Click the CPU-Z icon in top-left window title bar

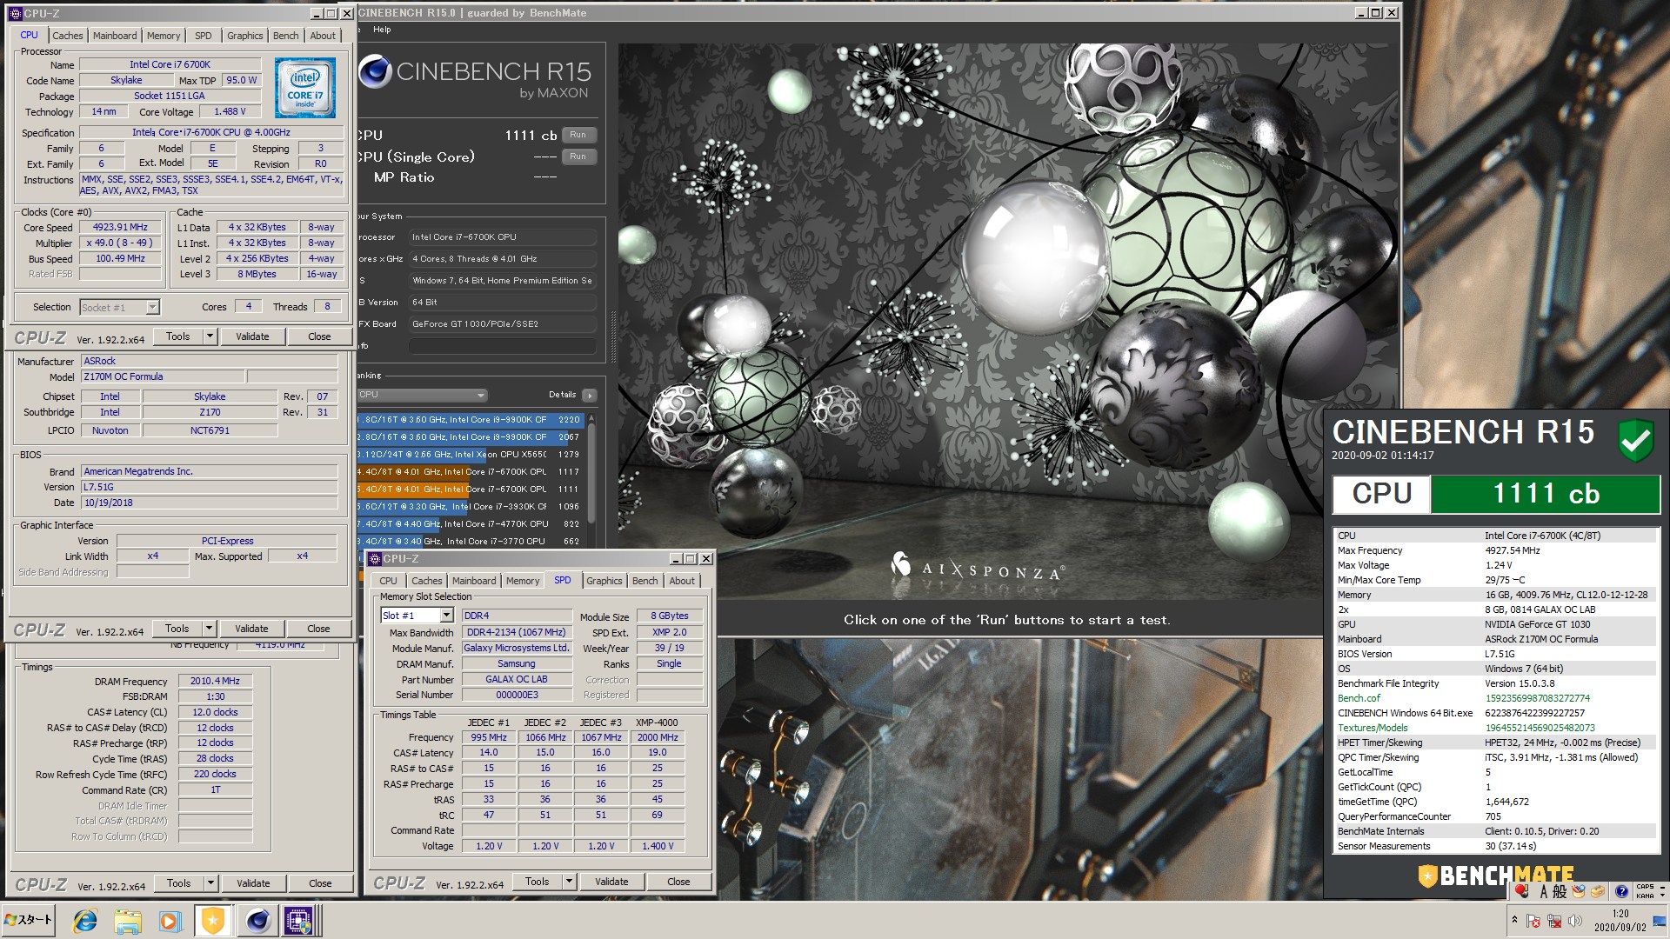pyautogui.click(x=15, y=13)
